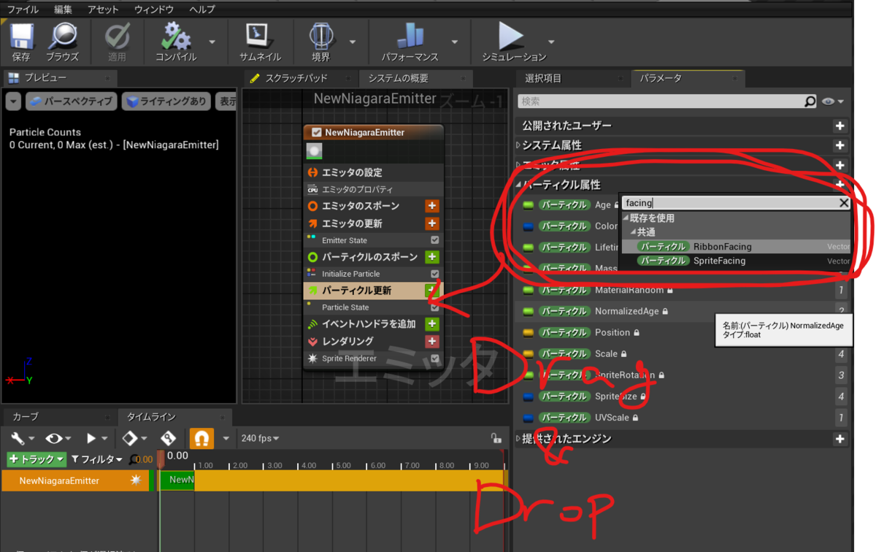Collapse the 既存を使用 group
This screenshot has height=552, width=876.
pyautogui.click(x=625, y=218)
